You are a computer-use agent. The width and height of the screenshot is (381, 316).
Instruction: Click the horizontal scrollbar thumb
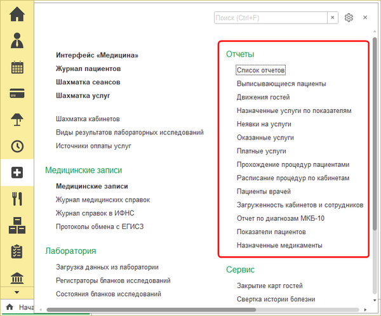151,310
